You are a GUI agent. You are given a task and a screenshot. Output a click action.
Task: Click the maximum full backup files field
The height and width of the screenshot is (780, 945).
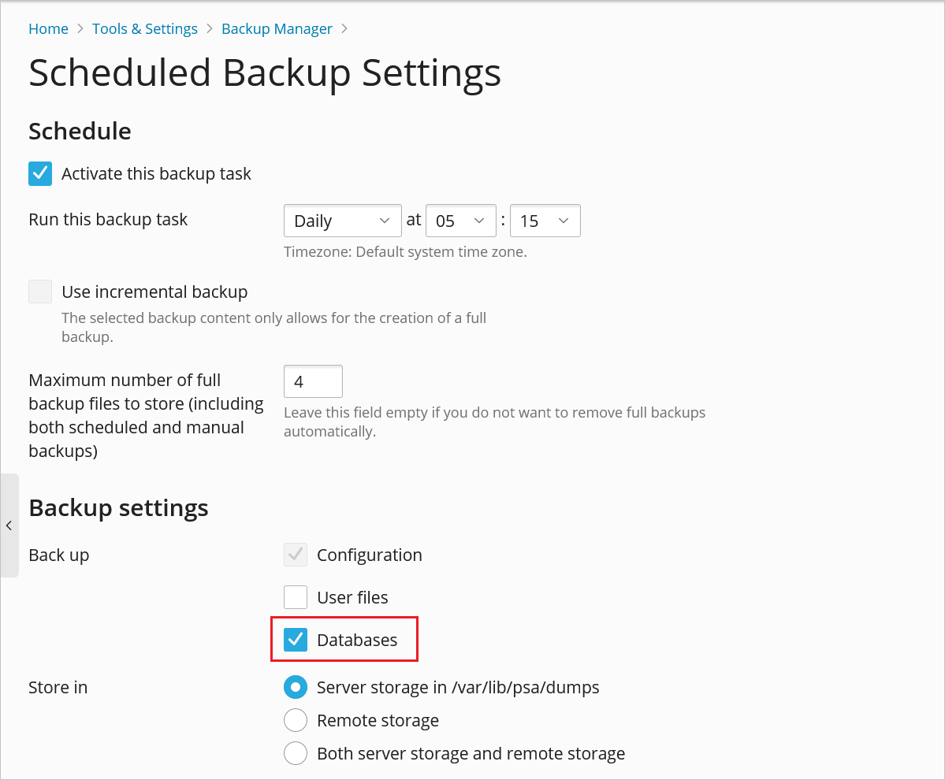pos(313,382)
